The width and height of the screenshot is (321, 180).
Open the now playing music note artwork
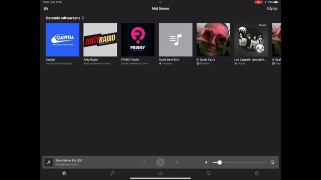49,162
